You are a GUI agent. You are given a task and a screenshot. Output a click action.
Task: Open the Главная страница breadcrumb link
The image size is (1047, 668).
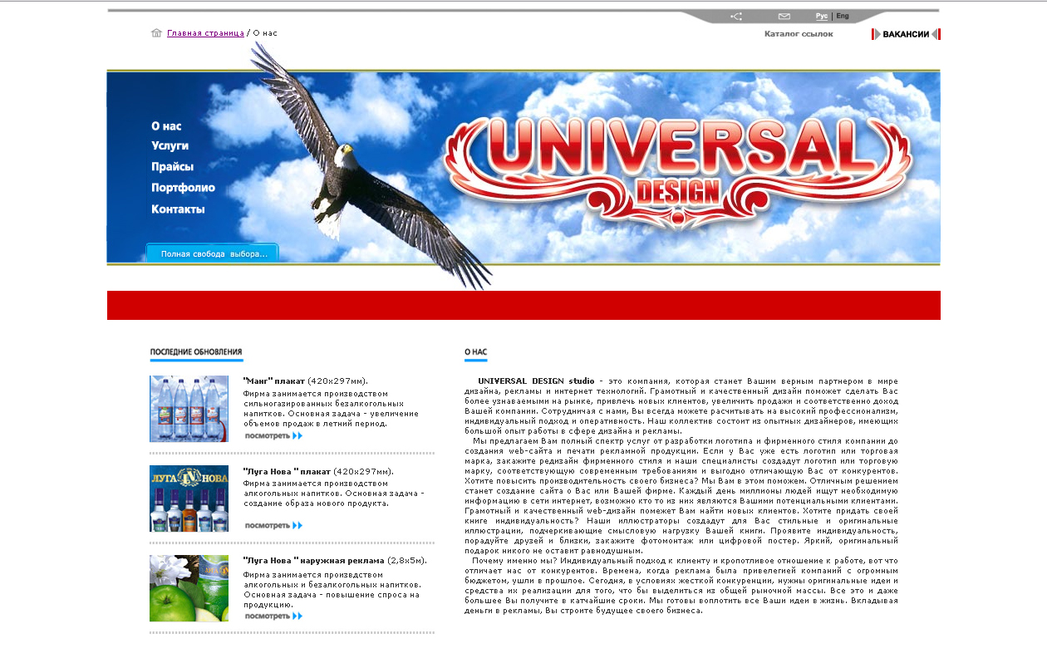(205, 33)
